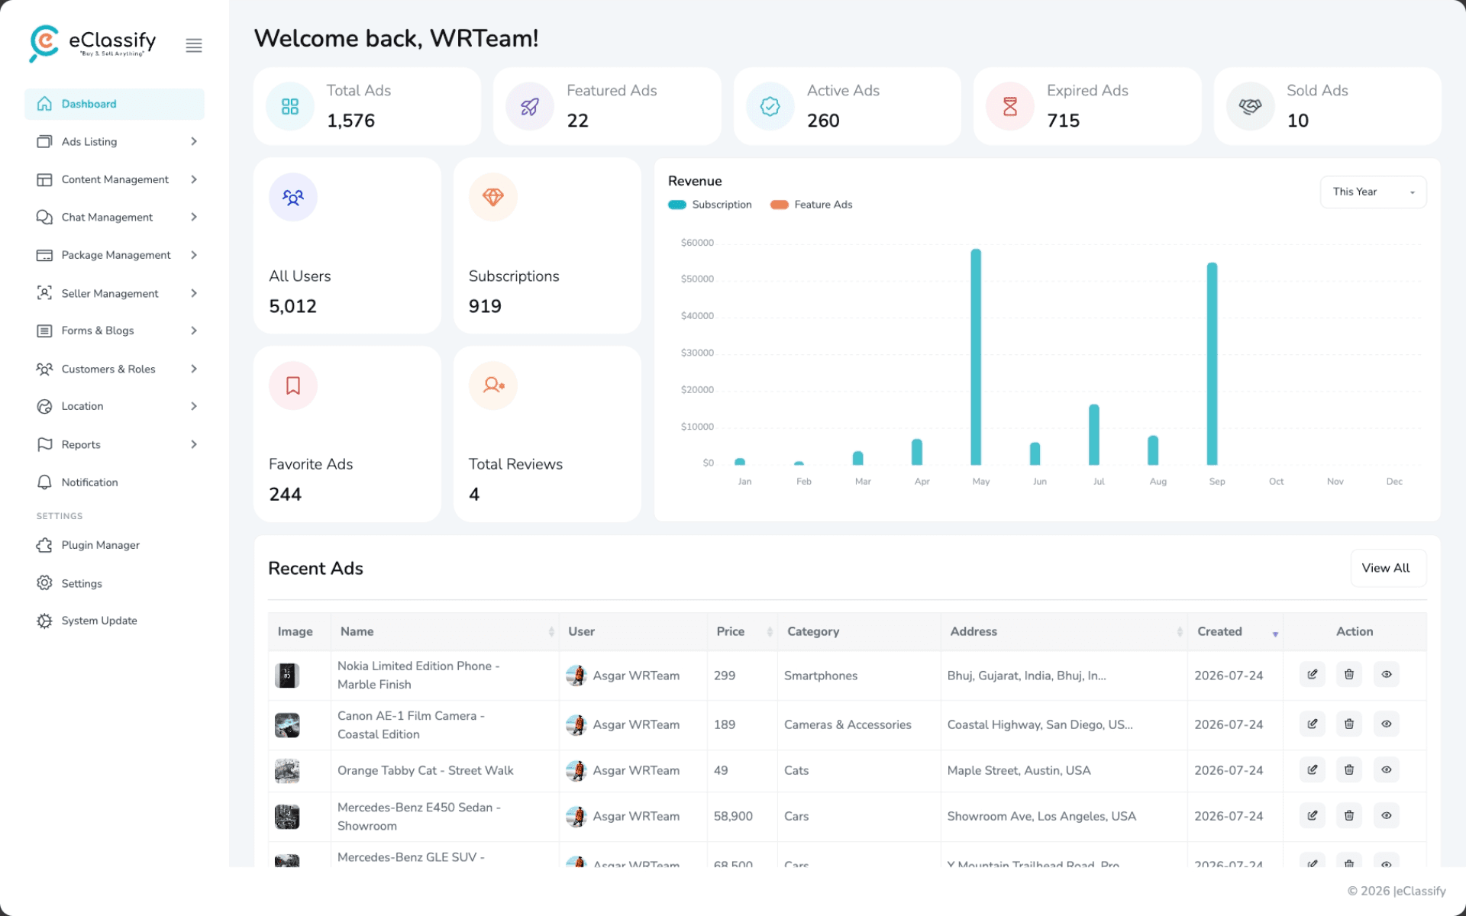The width and height of the screenshot is (1466, 916).
Task: View the Mercedes-Benz E450 Sedan ad
Action: 1387,816
